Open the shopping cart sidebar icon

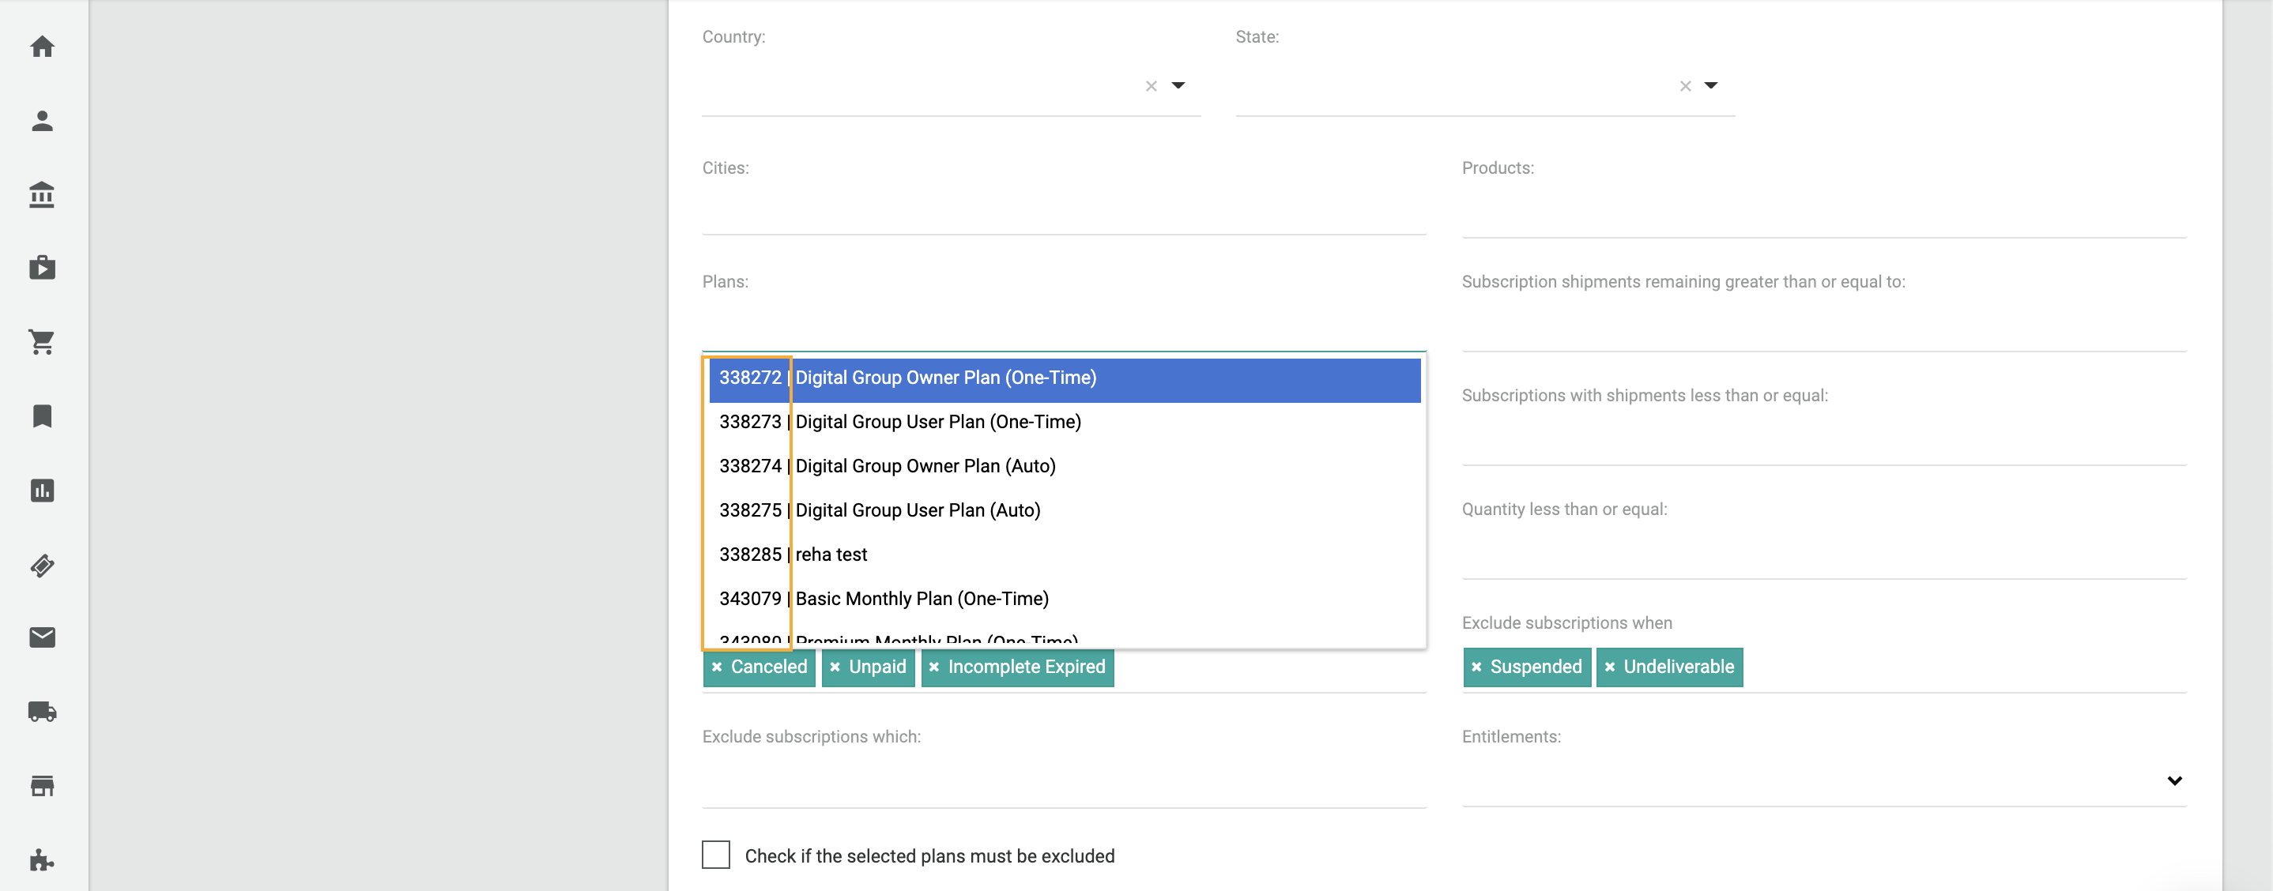click(41, 342)
